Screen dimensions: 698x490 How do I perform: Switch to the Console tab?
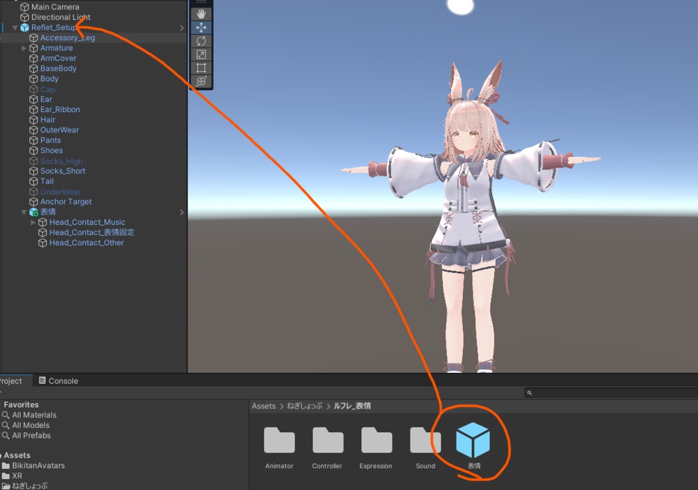tap(59, 380)
